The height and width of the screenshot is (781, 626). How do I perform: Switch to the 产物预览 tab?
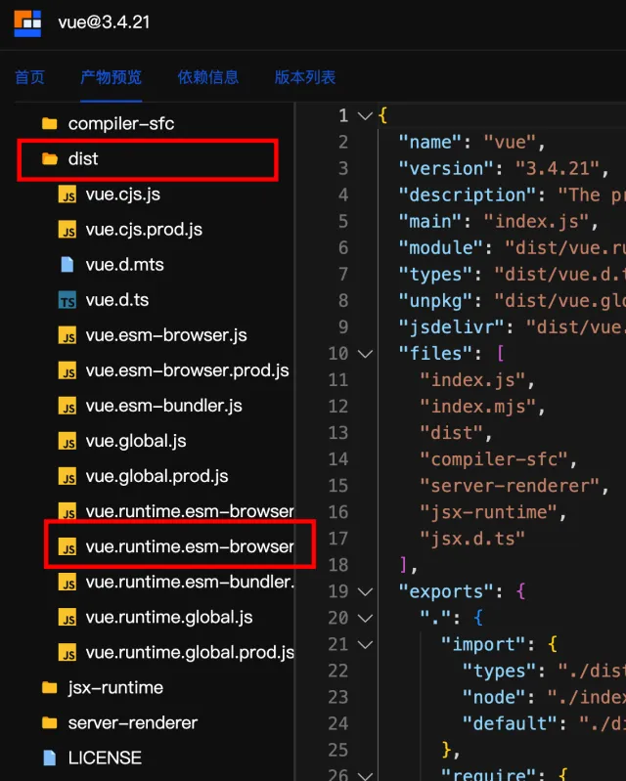coord(111,77)
